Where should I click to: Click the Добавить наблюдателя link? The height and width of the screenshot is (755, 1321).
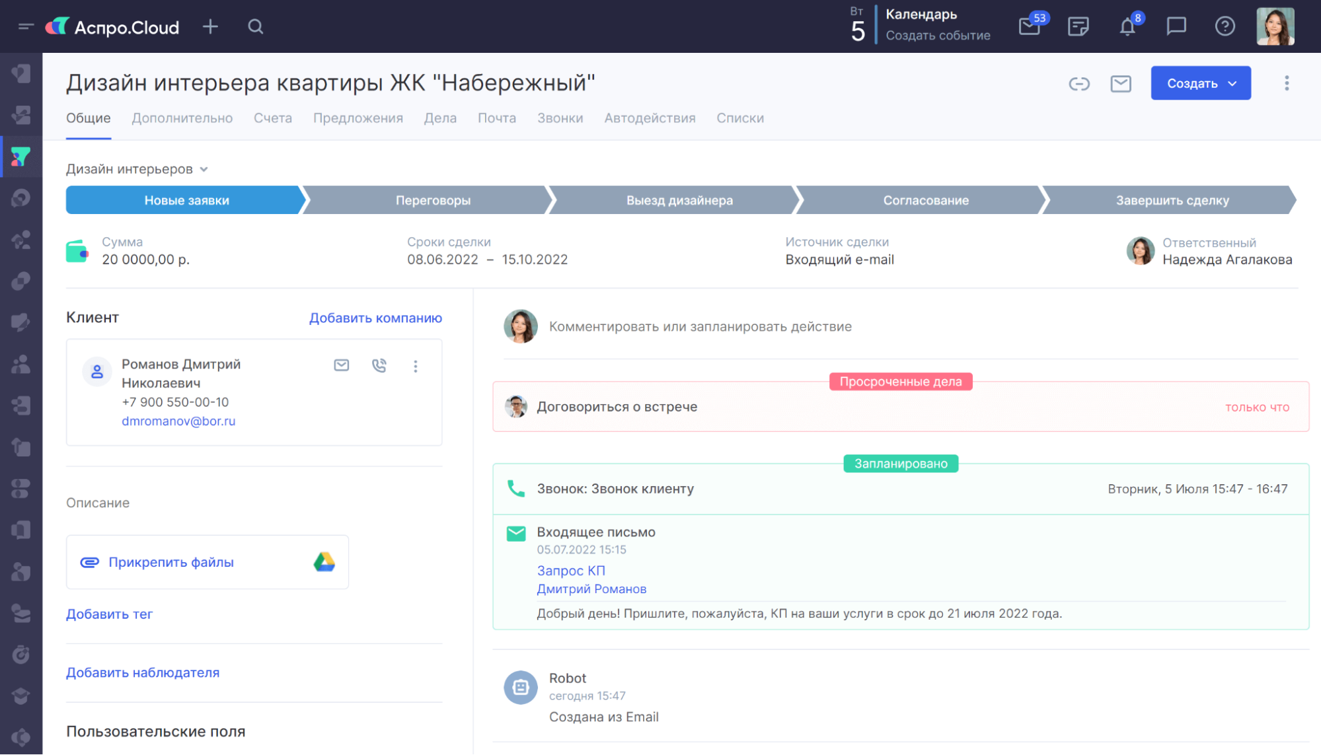pyautogui.click(x=143, y=672)
